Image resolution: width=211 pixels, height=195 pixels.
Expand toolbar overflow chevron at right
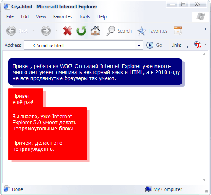(x=206, y=29)
